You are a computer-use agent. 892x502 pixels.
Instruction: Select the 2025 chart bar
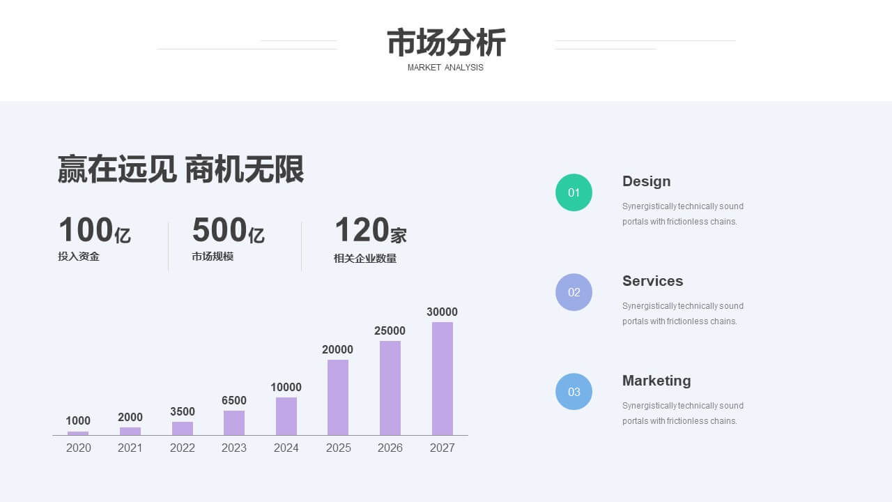tap(338, 397)
